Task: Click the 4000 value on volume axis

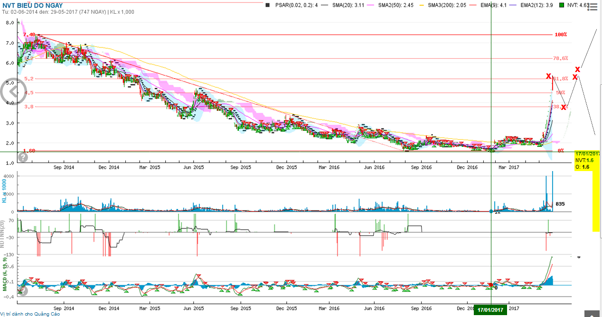Action: click(x=9, y=176)
